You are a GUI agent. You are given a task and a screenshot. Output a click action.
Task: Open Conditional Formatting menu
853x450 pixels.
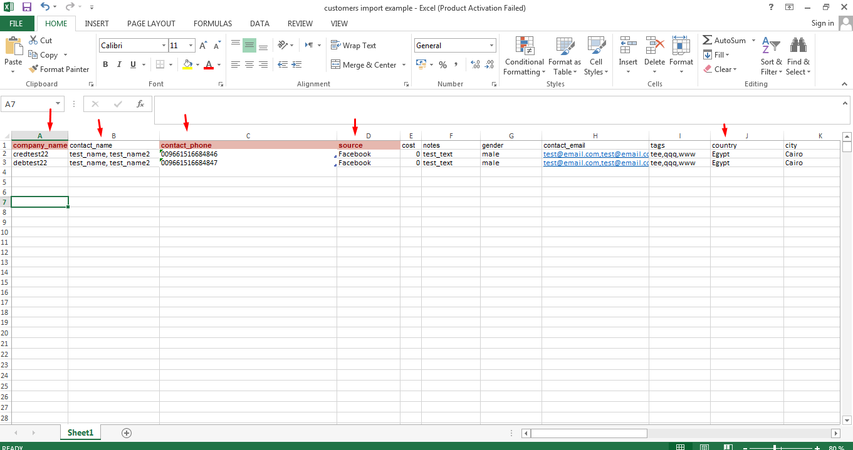pyautogui.click(x=525, y=56)
